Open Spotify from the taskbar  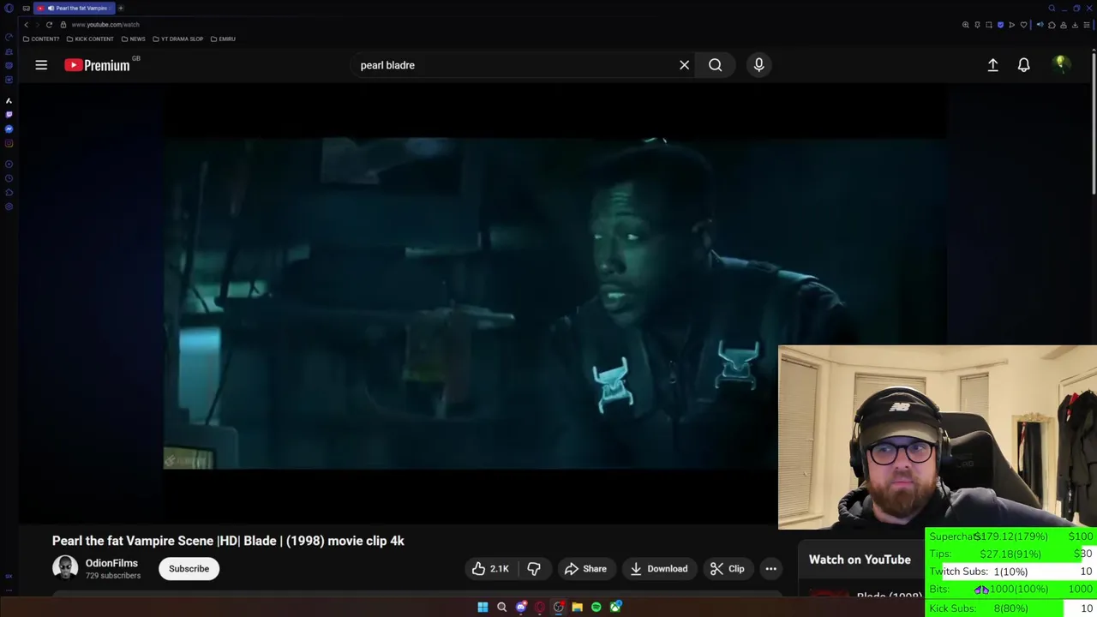click(x=596, y=608)
